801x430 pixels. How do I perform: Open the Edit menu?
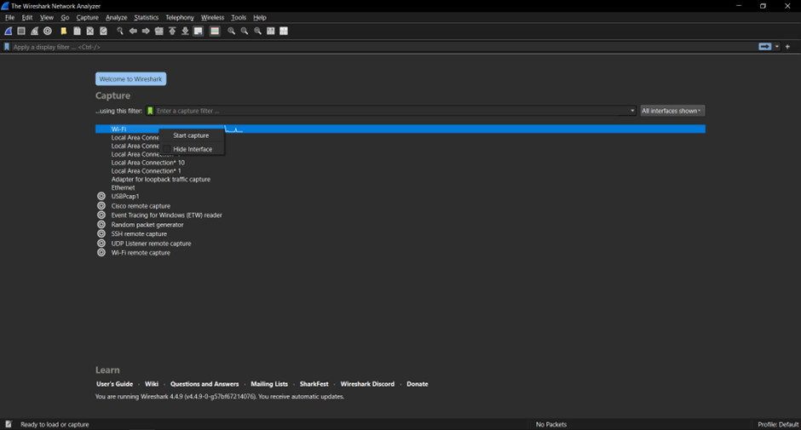click(27, 17)
